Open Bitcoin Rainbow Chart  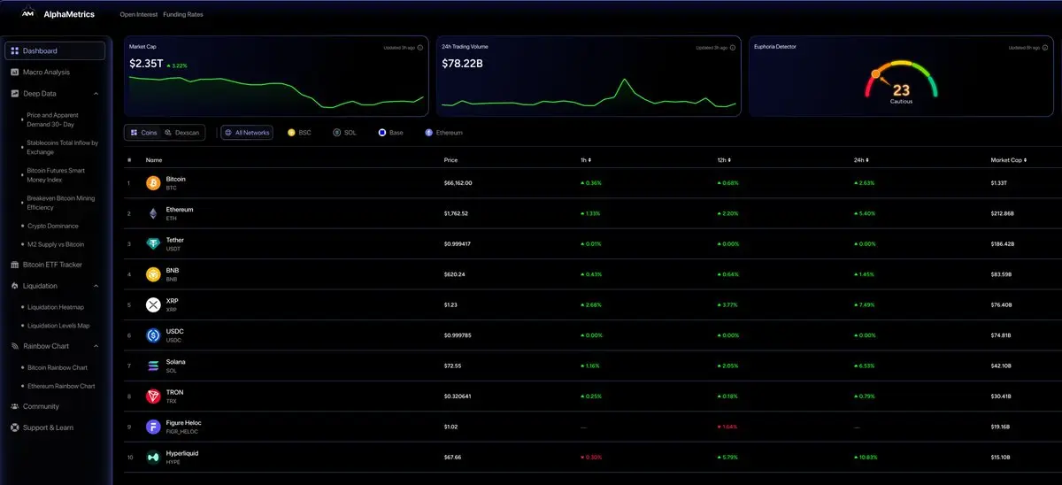coord(58,367)
